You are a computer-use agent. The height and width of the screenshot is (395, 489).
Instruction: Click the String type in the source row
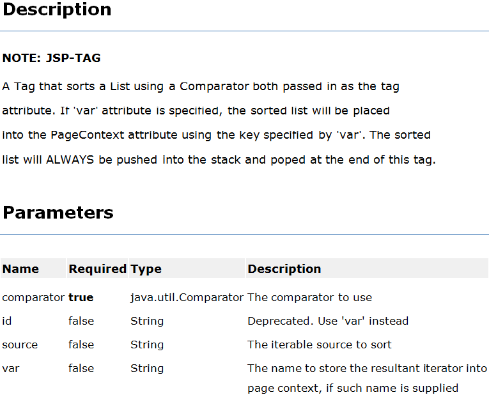point(146,345)
